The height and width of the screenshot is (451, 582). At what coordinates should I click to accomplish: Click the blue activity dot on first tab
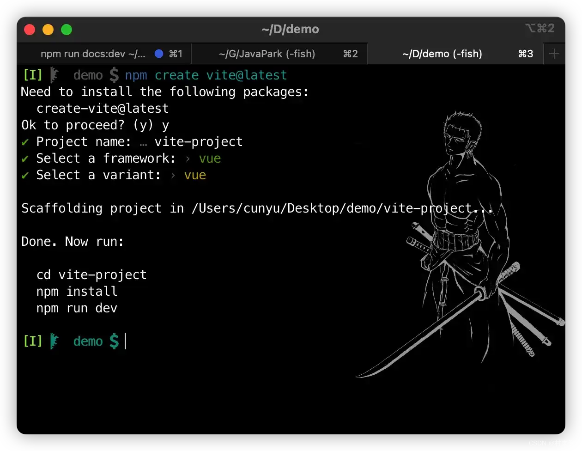(x=159, y=54)
